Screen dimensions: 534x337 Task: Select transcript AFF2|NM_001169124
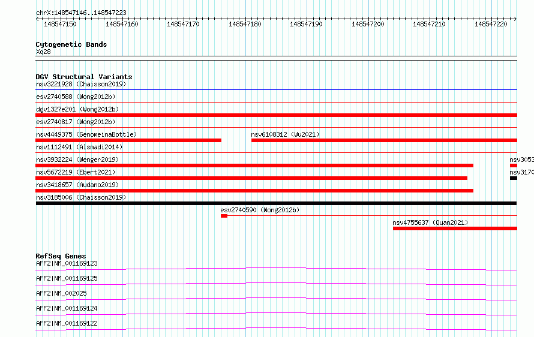[x=67, y=308]
